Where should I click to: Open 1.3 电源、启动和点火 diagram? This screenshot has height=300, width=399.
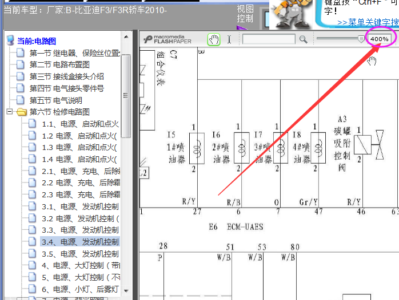79,148
